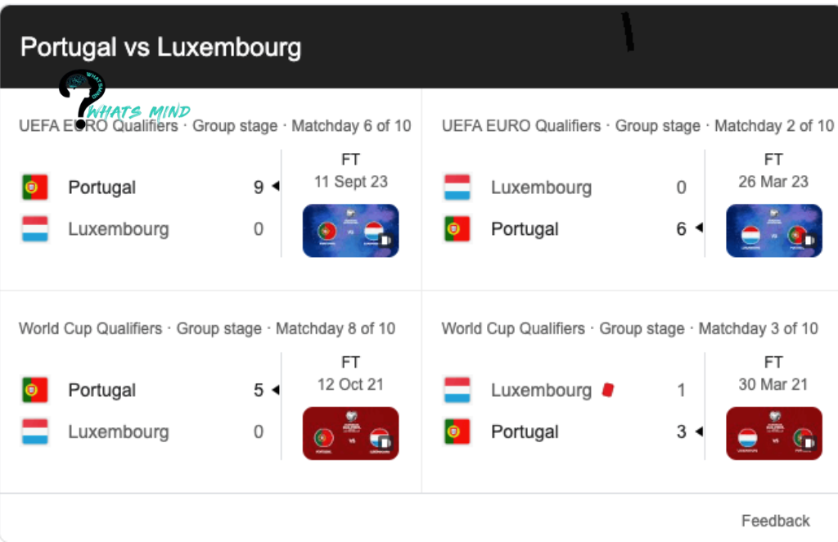838x542 pixels.
Task: Click Portugal flag in 11 Sept 23 match
Action: (34, 187)
